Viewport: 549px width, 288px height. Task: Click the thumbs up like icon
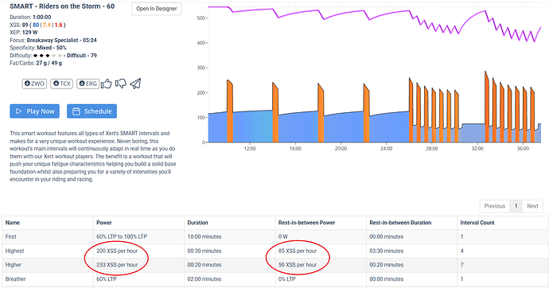point(107,84)
